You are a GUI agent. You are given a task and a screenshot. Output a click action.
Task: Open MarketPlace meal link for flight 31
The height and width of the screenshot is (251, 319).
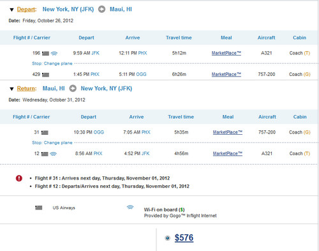point(228,132)
